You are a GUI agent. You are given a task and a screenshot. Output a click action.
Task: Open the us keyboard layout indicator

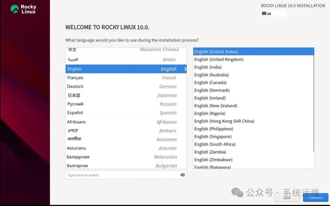click(268, 13)
